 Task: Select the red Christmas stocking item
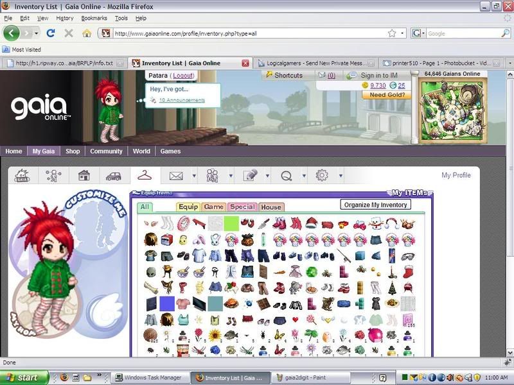coord(408,271)
